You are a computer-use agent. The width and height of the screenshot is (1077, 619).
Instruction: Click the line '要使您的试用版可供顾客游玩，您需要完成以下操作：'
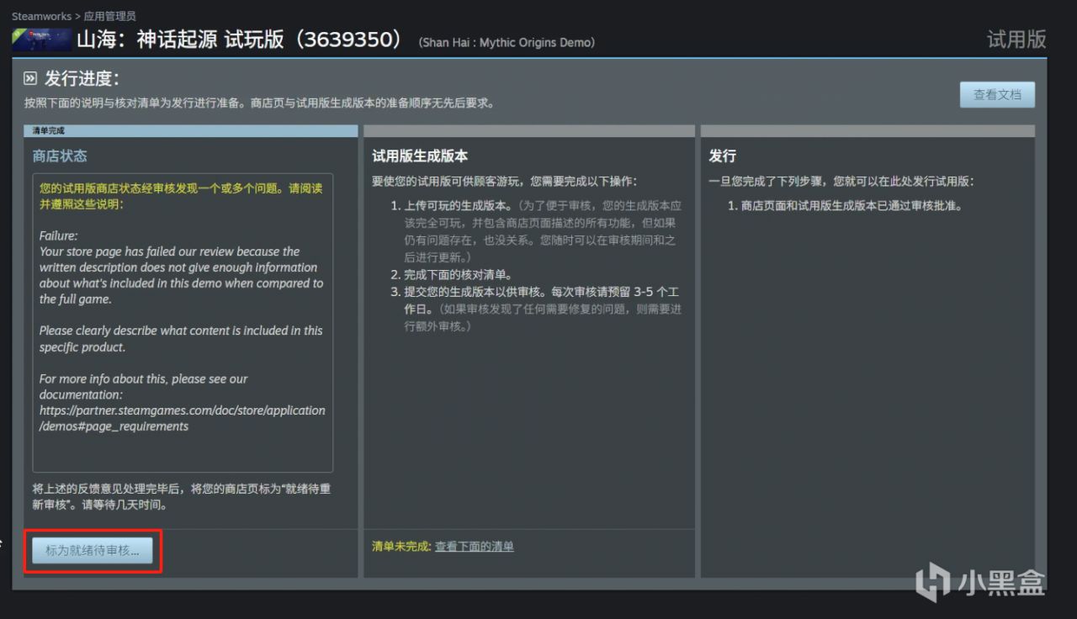pyautogui.click(x=505, y=181)
